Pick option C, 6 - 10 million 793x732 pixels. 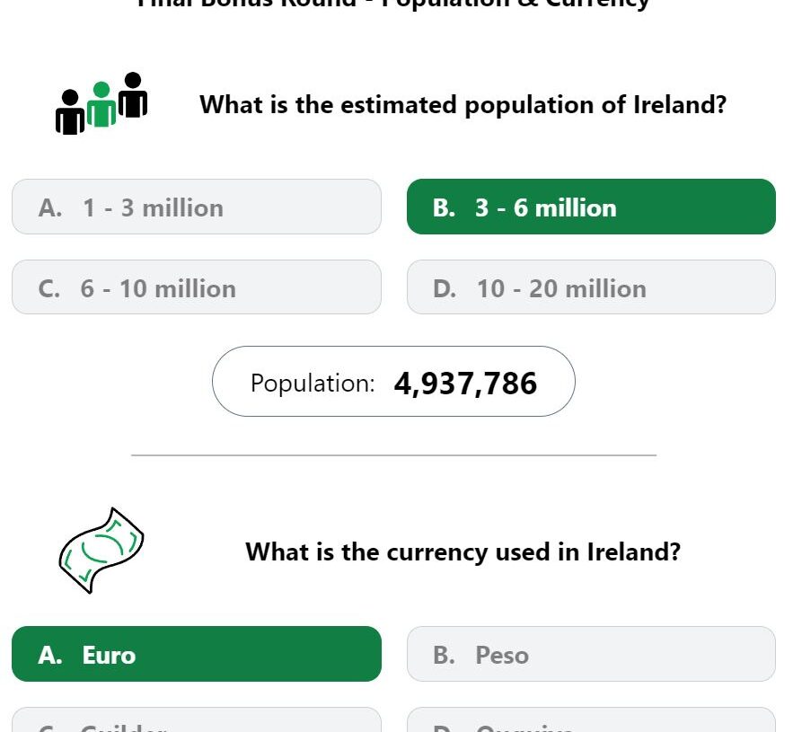196,287
